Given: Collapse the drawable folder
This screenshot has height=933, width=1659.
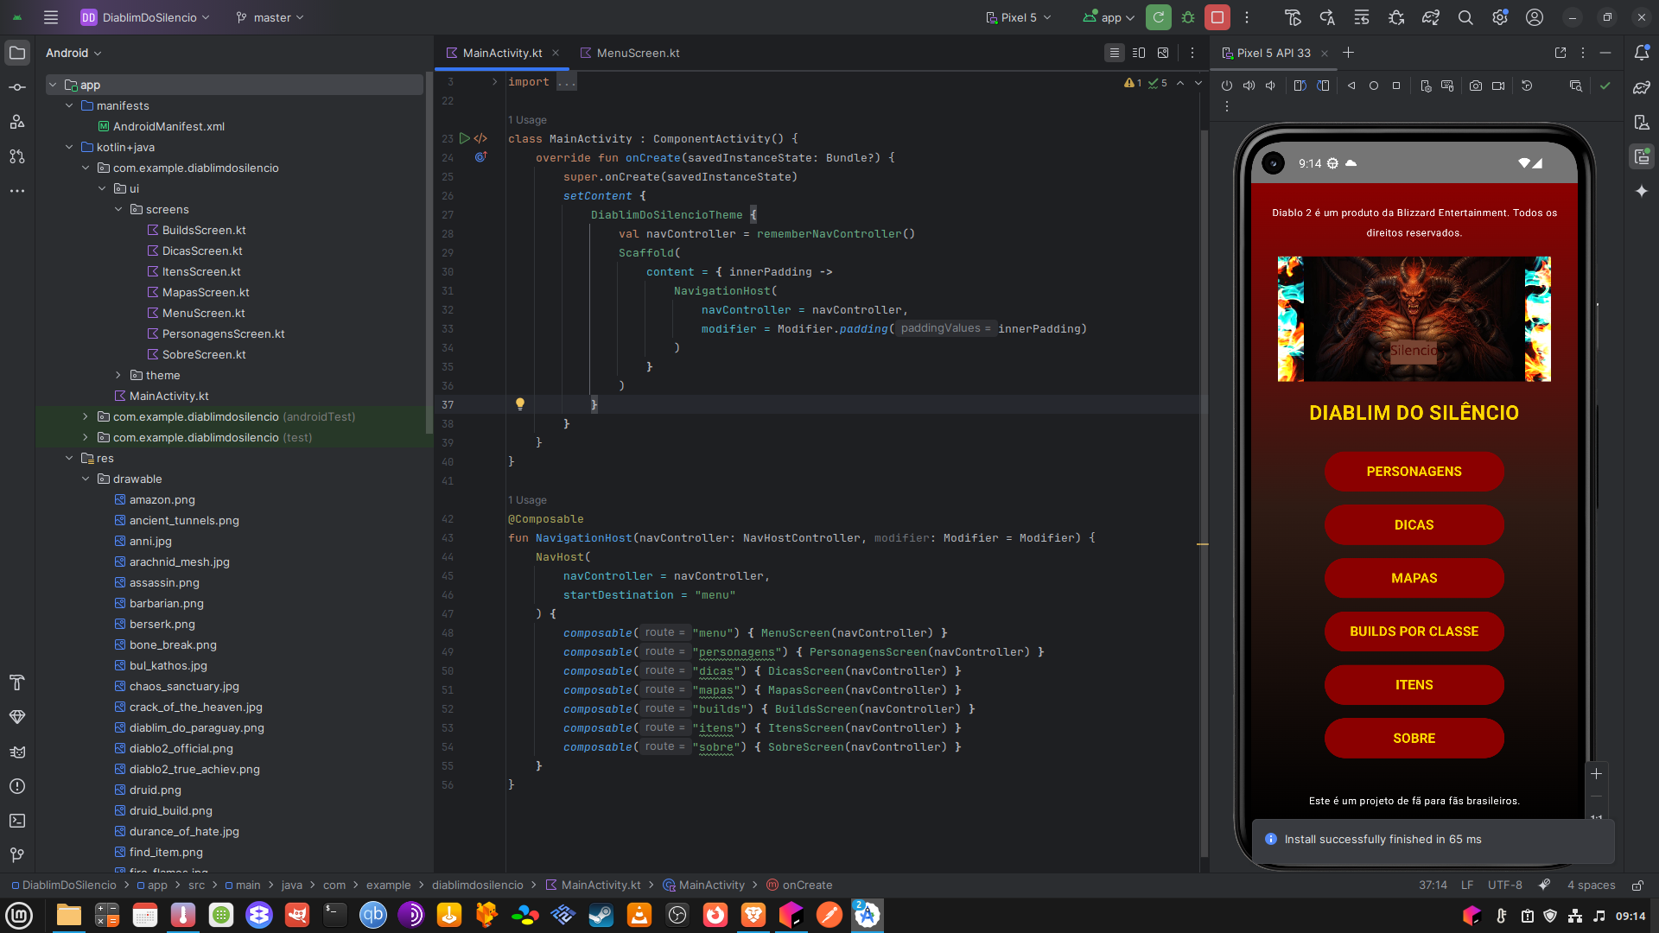Looking at the screenshot, I should (86, 479).
